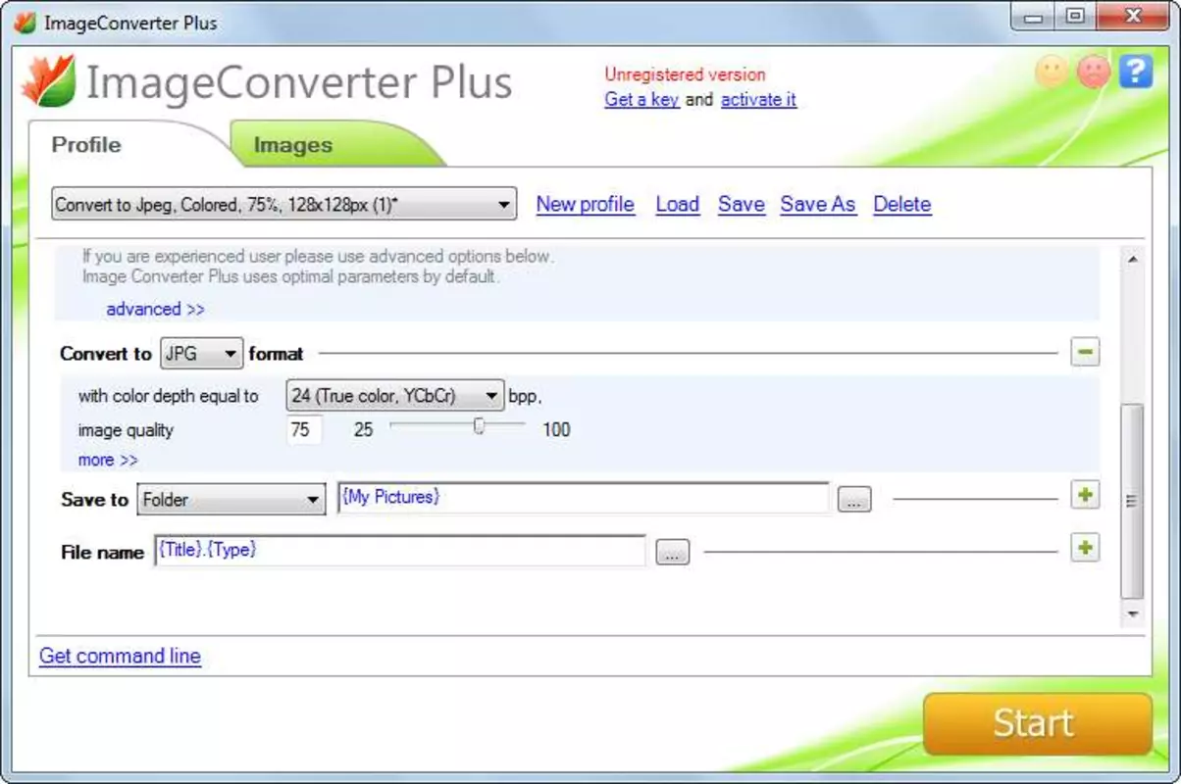Click the sad red smiley icon
1181x784 pixels.
pos(1093,72)
